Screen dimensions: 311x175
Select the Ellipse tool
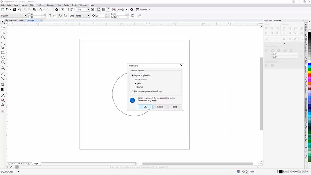click(3, 57)
